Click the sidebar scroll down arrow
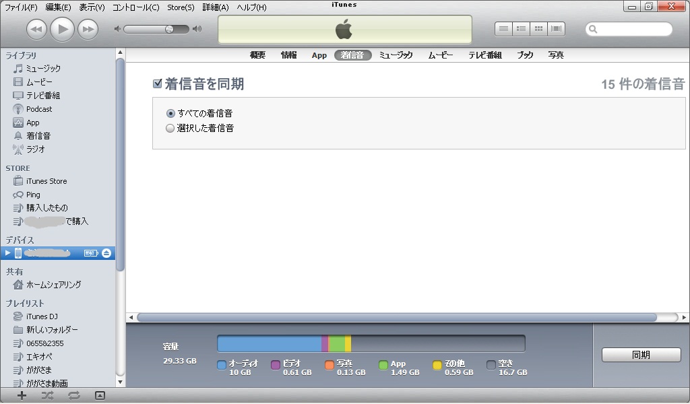 coord(120,382)
